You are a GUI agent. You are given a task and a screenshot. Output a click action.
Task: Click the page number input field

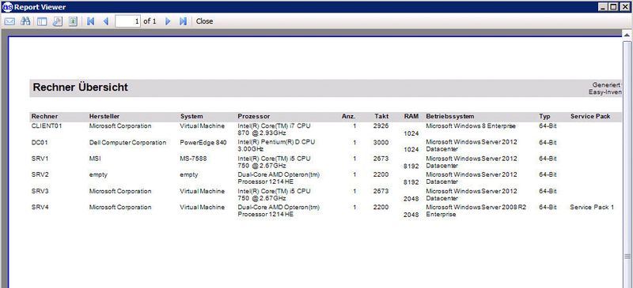(x=127, y=21)
